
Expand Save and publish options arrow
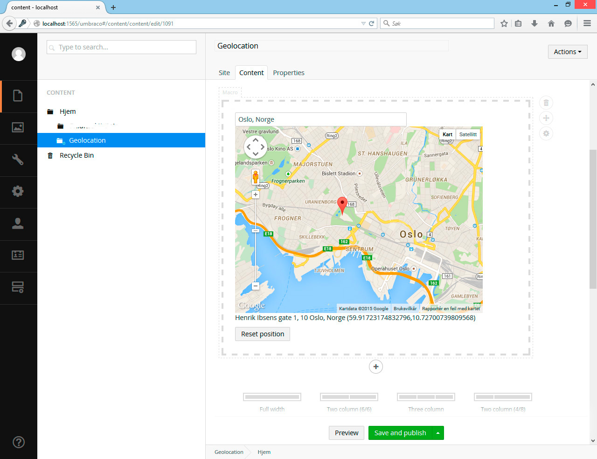point(438,433)
